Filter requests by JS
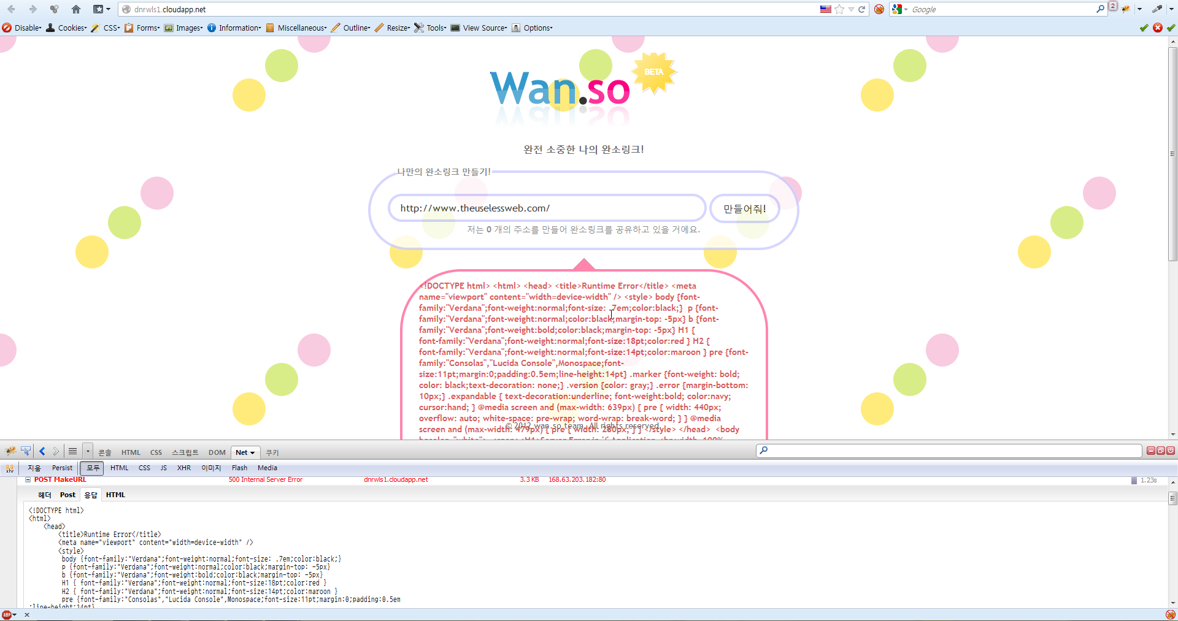This screenshot has height=621, width=1178. pos(164,468)
